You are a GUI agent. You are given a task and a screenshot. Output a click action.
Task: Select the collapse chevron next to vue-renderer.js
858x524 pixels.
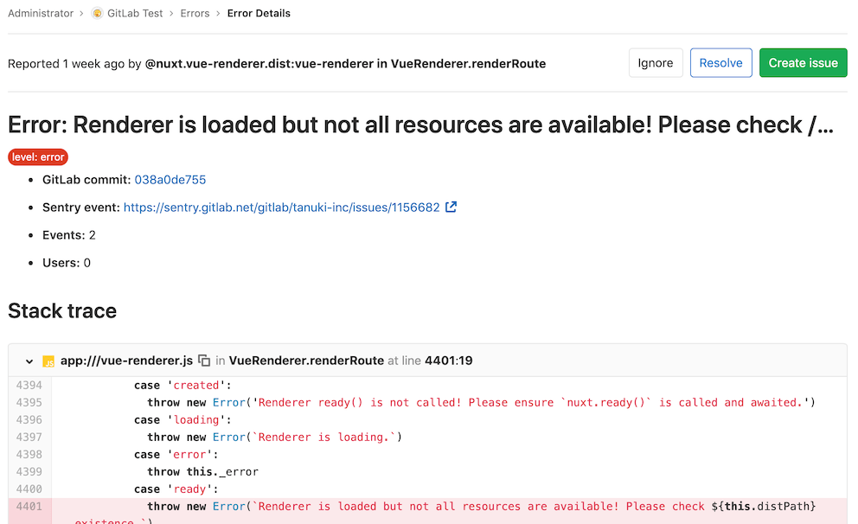point(29,361)
